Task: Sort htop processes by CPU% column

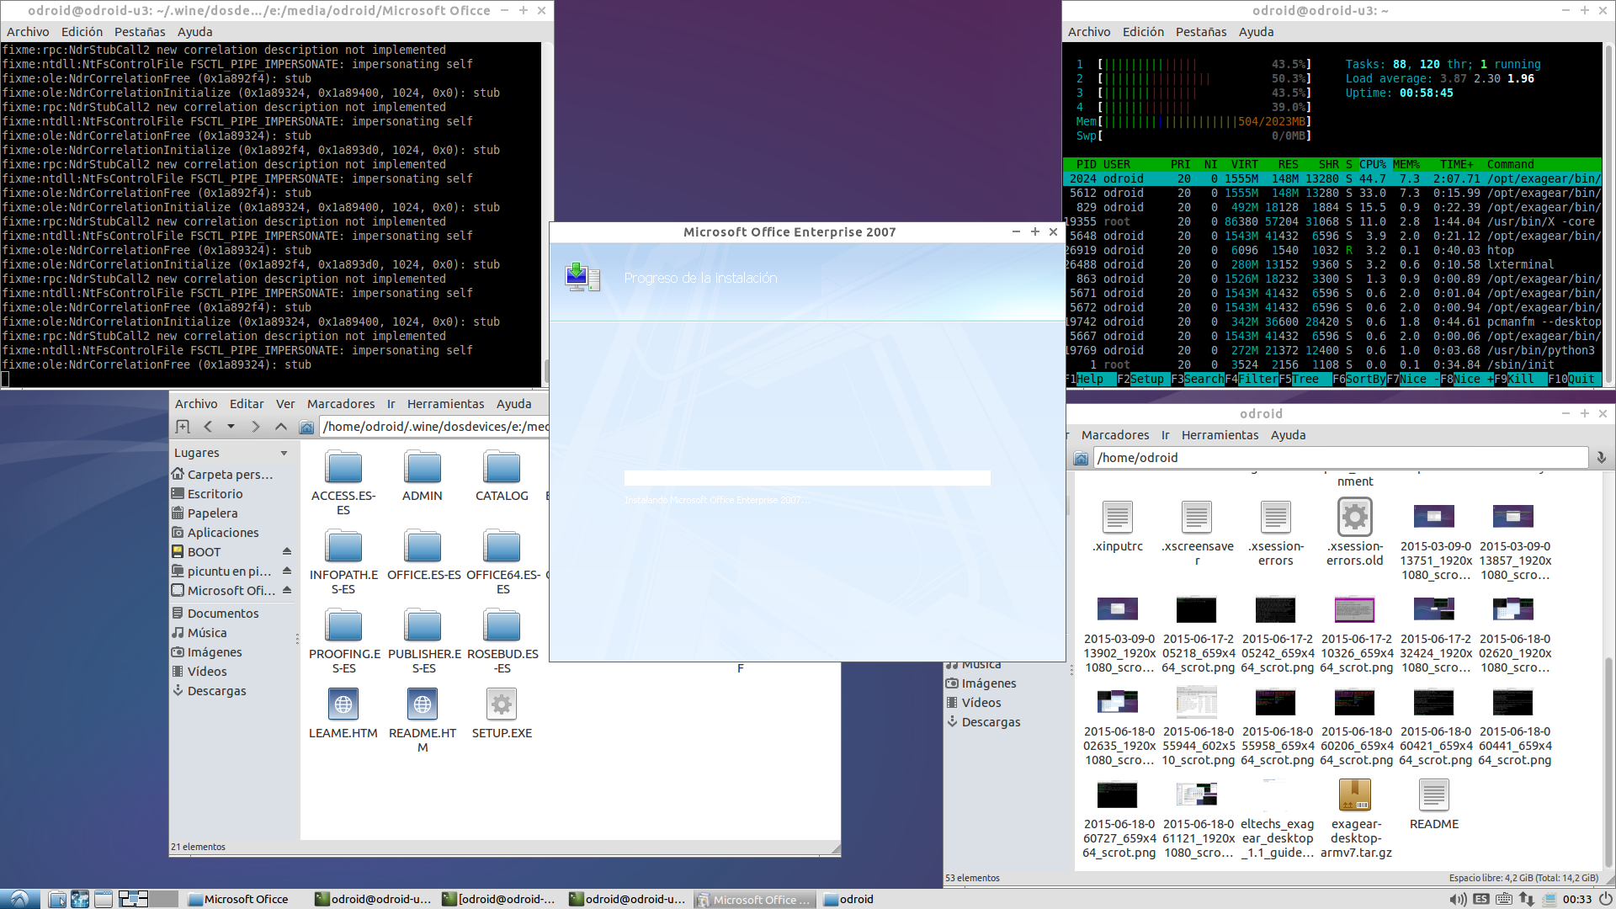Action: [1373, 165]
